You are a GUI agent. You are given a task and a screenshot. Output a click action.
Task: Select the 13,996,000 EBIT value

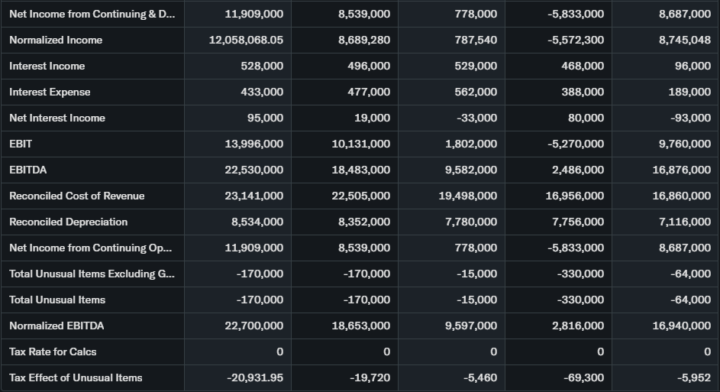[253, 144]
